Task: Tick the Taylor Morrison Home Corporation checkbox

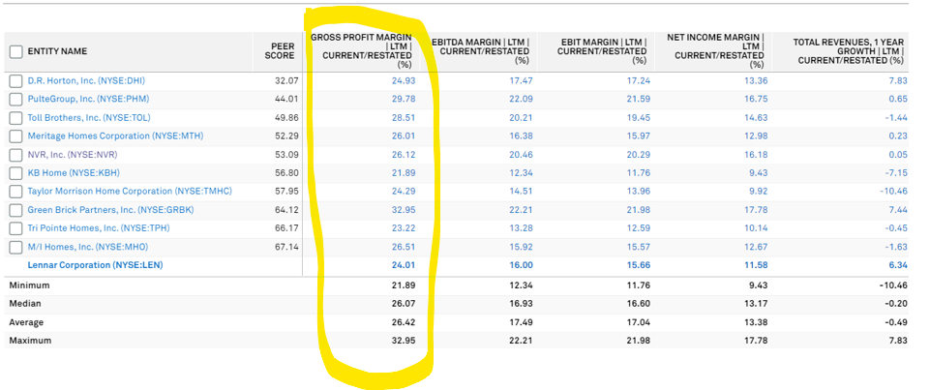Action: coord(16,192)
